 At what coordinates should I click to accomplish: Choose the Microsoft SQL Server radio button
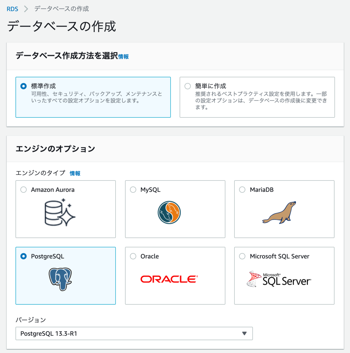242,256
